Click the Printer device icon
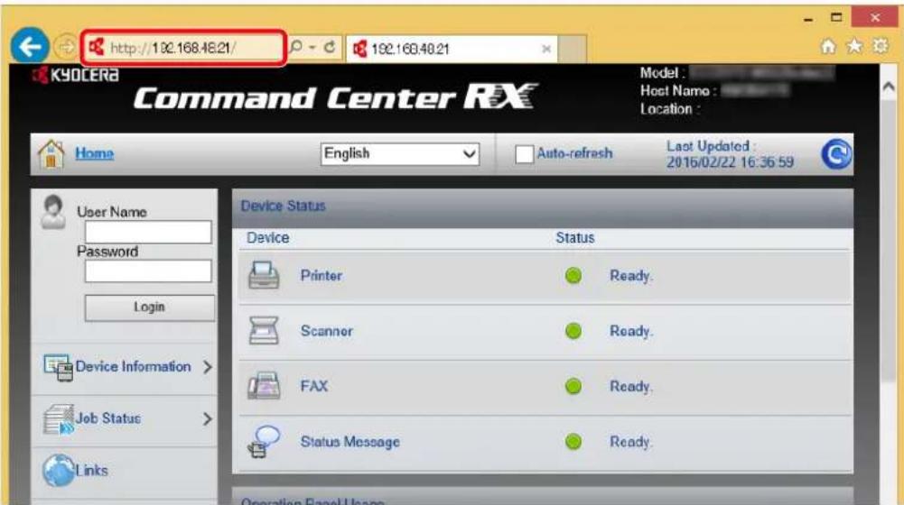Screen dimensions: 904x505 [x=264, y=275]
